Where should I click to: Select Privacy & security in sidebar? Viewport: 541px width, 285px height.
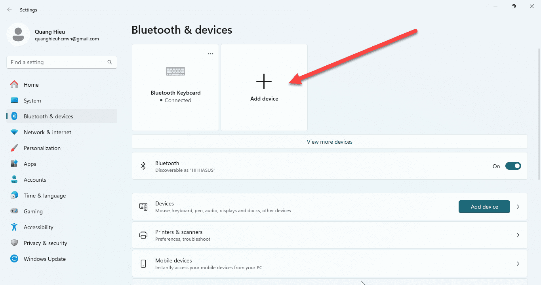[45, 243]
